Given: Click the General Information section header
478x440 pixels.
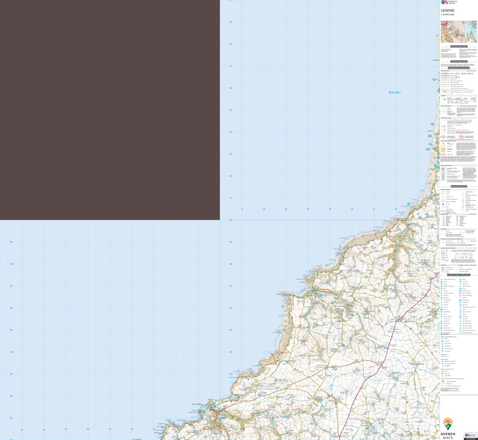Looking at the screenshot, I should [459, 186].
